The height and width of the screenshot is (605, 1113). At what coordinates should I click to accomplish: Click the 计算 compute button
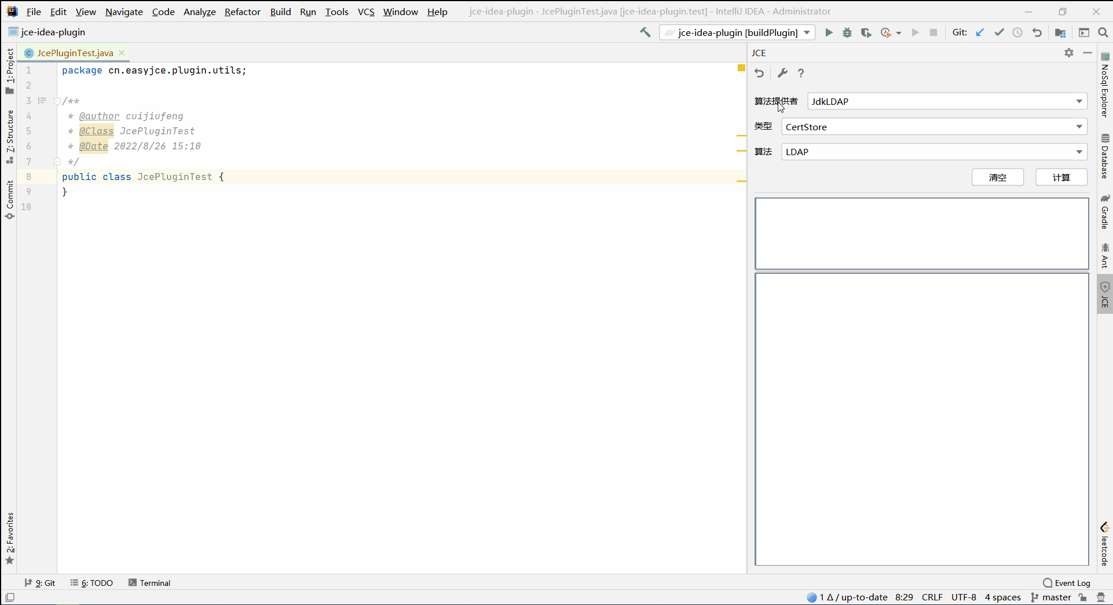click(1061, 177)
